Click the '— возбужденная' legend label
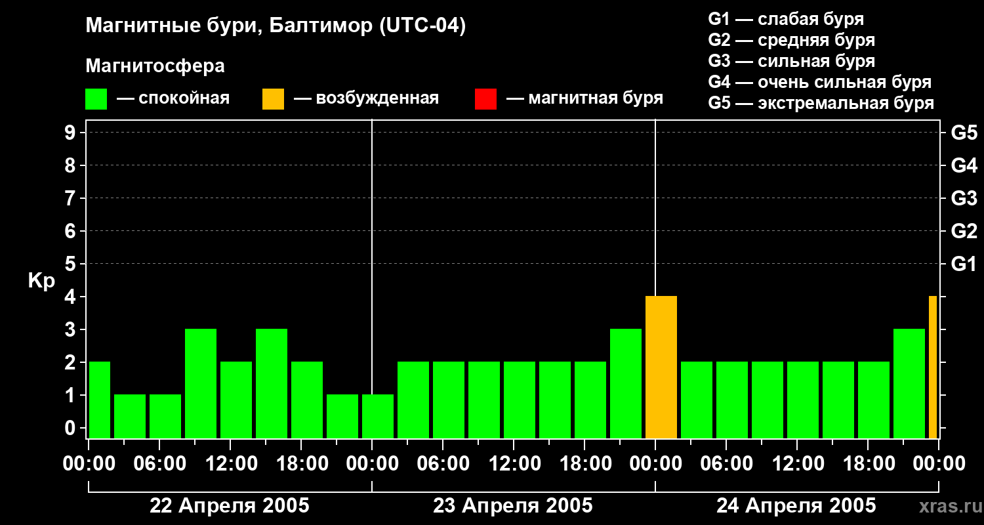984x525 pixels. (x=366, y=99)
